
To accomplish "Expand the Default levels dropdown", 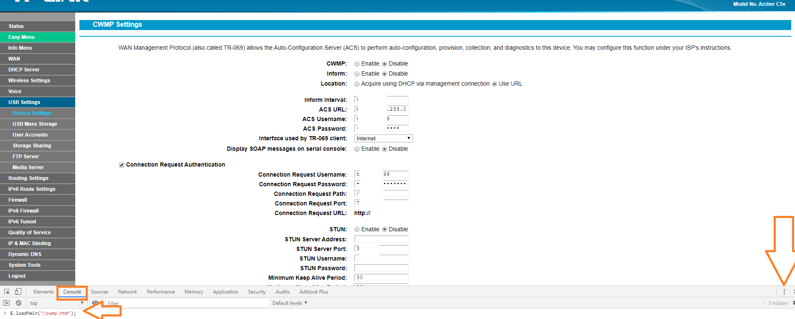I will tap(290, 303).
